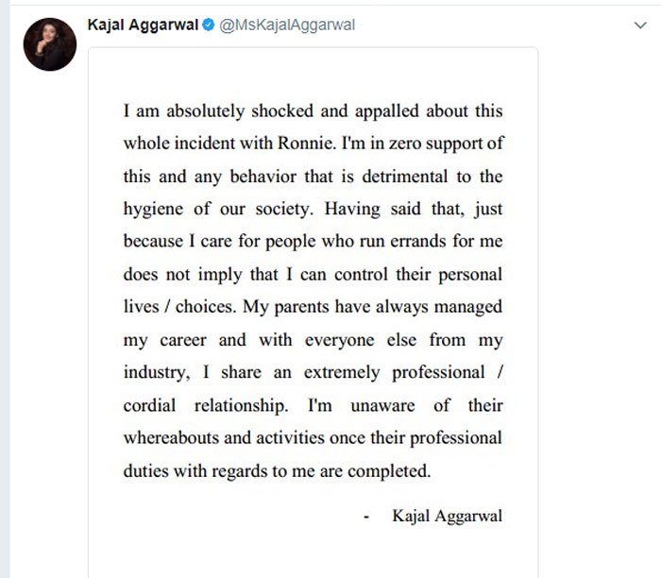Click the line 'this and any behavior'
The image size is (661, 578).
tap(313, 177)
